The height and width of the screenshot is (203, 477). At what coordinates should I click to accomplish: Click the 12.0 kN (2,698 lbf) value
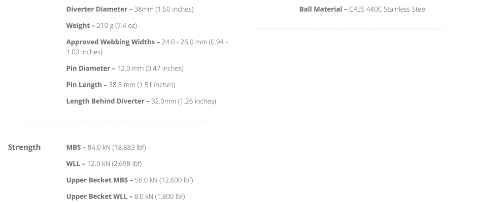tap(115, 163)
